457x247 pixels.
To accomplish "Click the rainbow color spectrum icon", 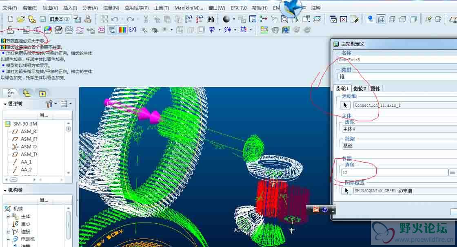I will (x=123, y=30).
